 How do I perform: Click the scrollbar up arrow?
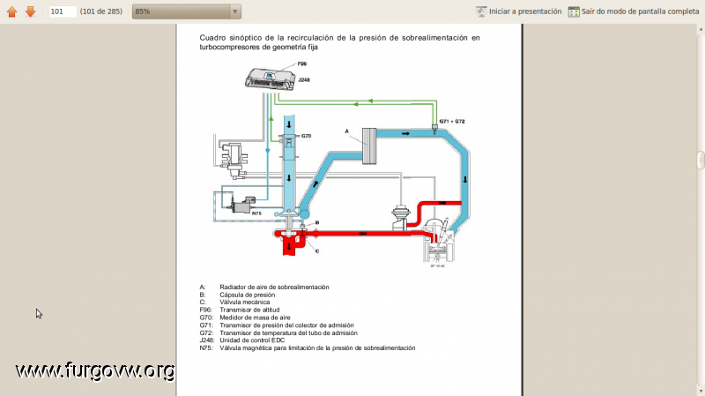[x=701, y=30]
